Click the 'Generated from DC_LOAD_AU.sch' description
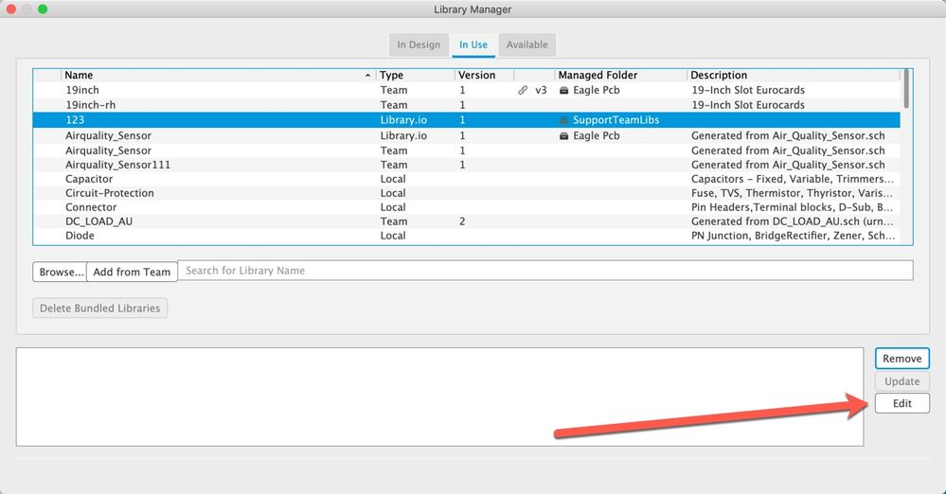The width and height of the screenshot is (946, 494). point(792,221)
